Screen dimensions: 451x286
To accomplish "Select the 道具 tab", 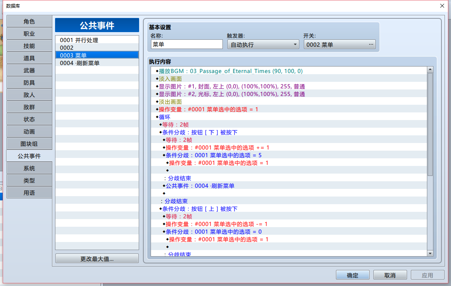I will [x=29, y=58].
